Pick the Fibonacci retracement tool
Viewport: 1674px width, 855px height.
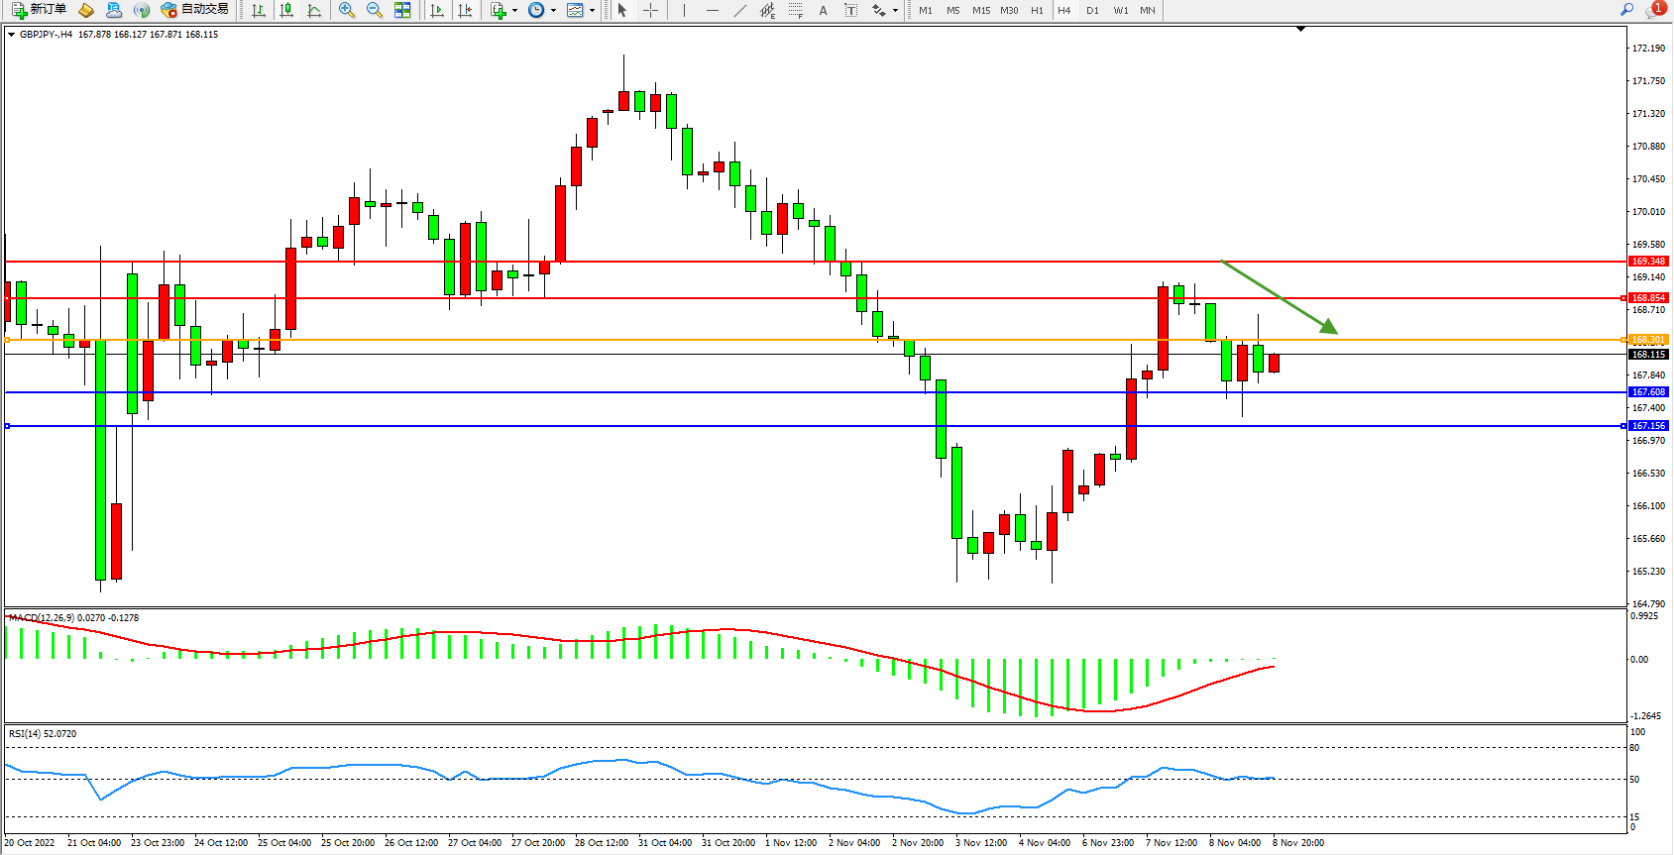[x=796, y=10]
